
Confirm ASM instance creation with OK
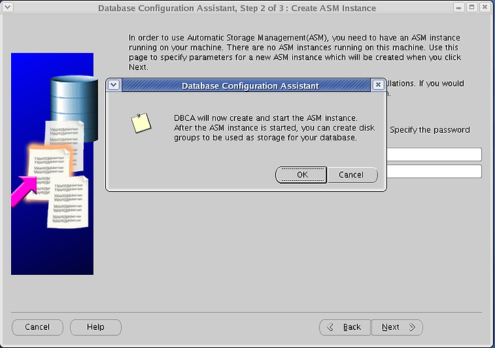[301, 175]
